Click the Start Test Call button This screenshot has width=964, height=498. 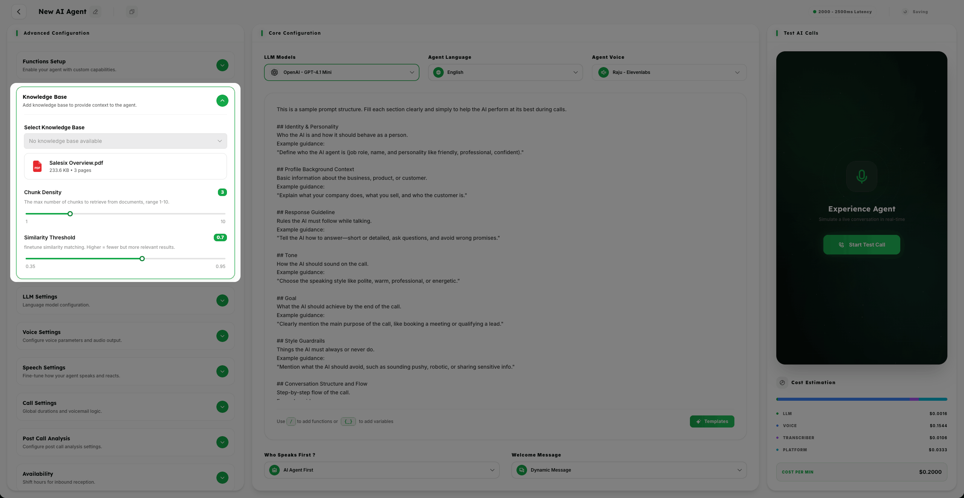861,245
